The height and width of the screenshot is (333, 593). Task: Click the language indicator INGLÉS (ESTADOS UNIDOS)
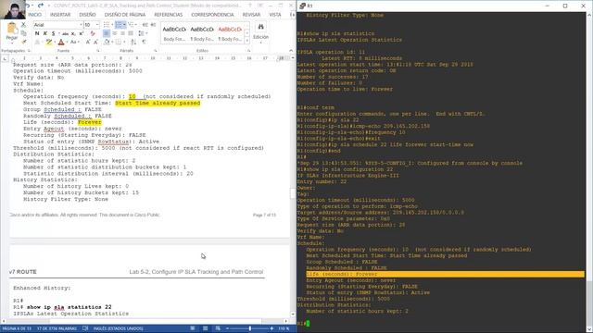pos(118,329)
